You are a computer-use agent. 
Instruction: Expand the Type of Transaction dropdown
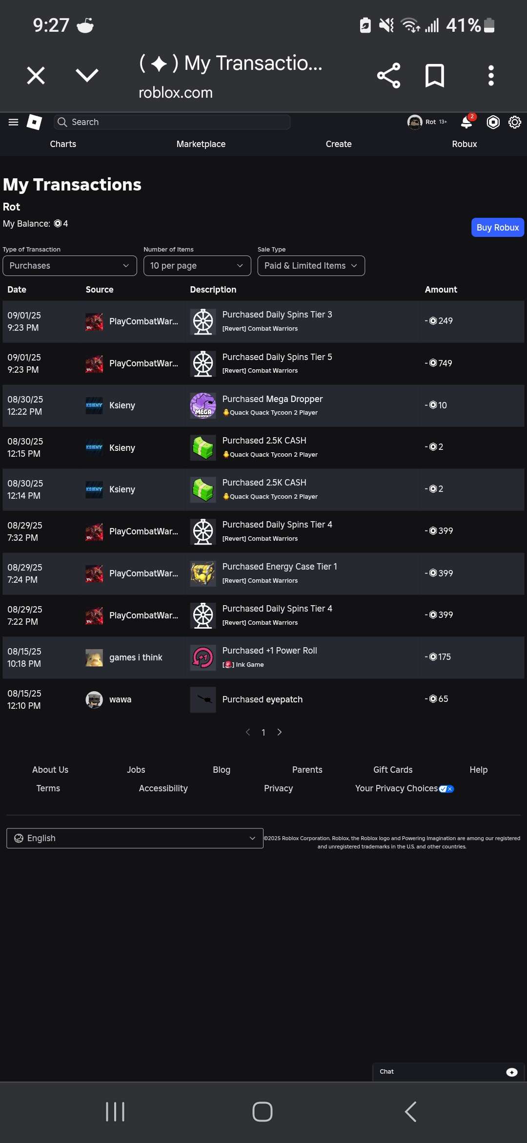tap(70, 266)
